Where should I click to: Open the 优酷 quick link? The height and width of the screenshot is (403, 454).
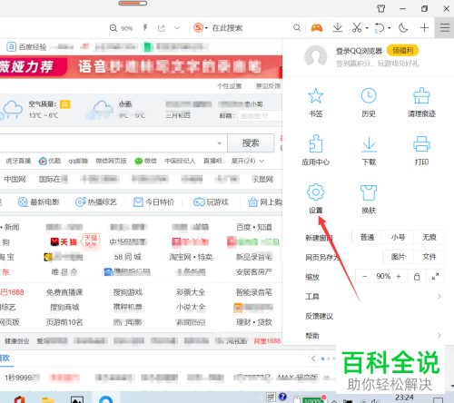click(x=50, y=161)
